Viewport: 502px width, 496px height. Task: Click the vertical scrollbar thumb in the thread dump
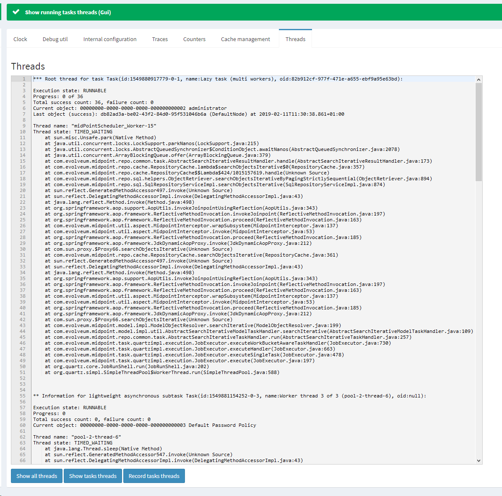click(479, 132)
